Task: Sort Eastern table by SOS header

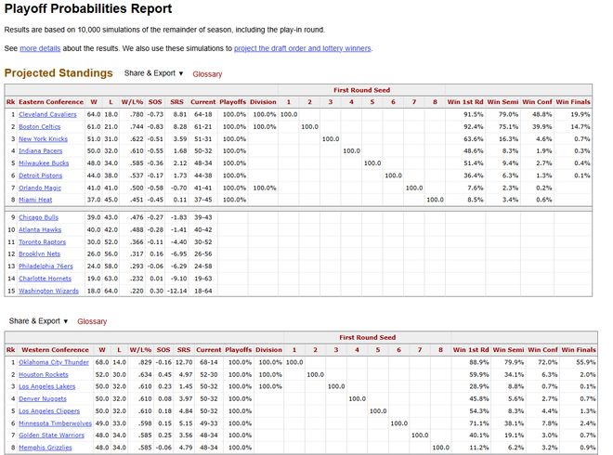Action: pos(155,102)
